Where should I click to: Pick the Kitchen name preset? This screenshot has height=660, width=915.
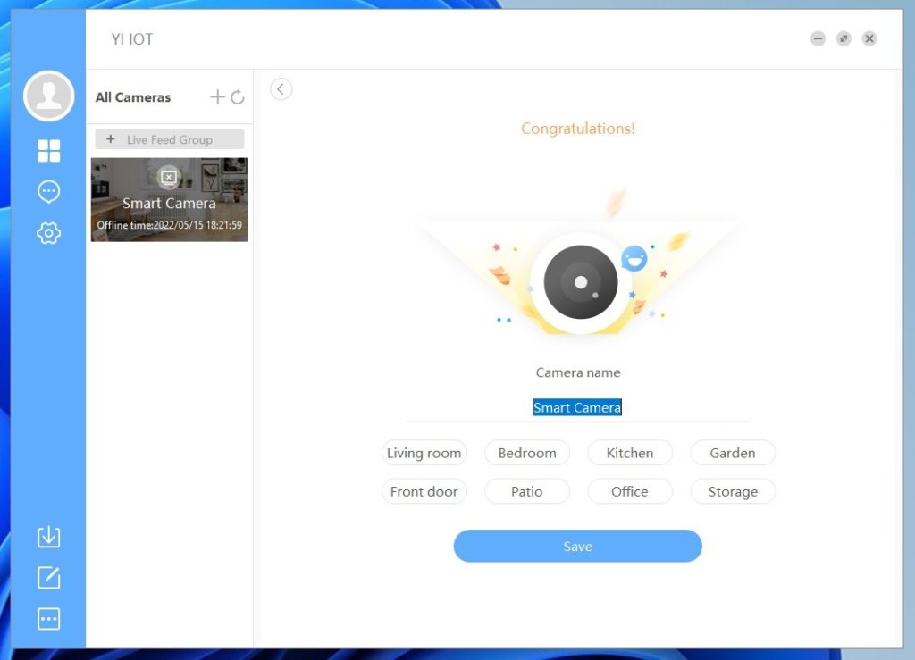pos(630,453)
